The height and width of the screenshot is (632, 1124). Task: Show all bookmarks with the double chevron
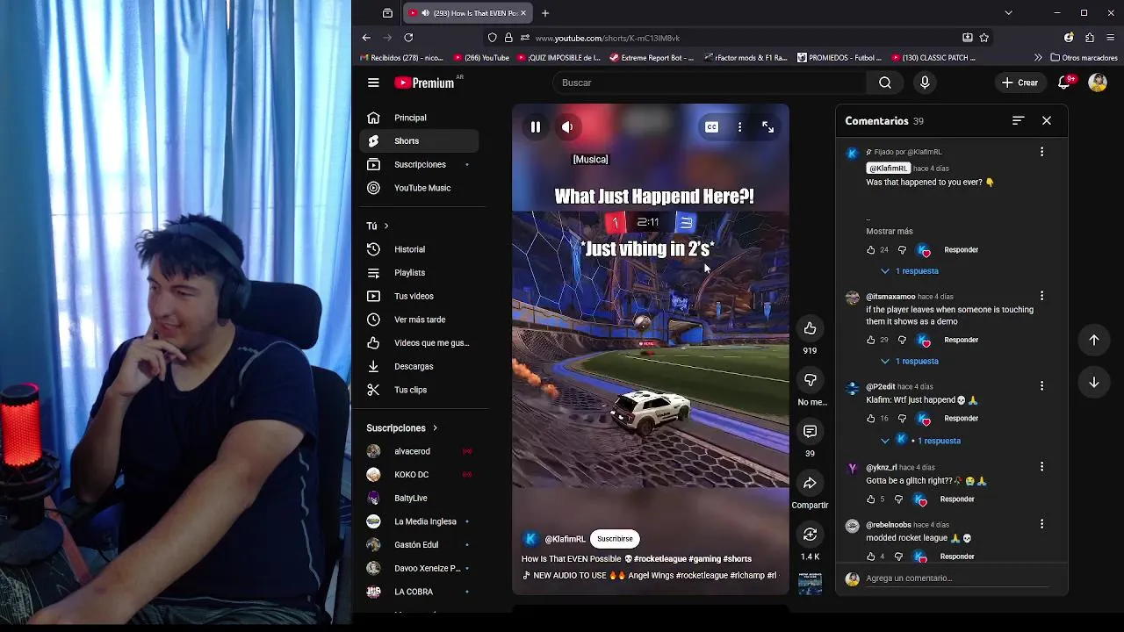point(1038,58)
